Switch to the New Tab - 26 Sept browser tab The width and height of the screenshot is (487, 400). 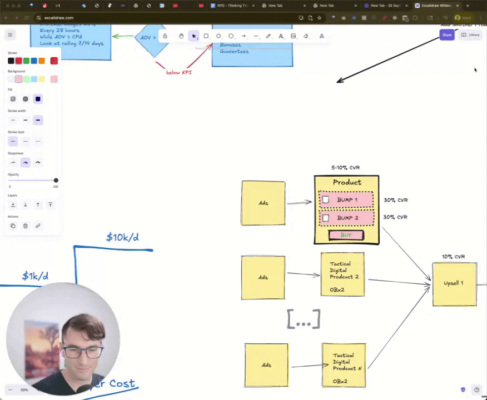click(x=386, y=6)
